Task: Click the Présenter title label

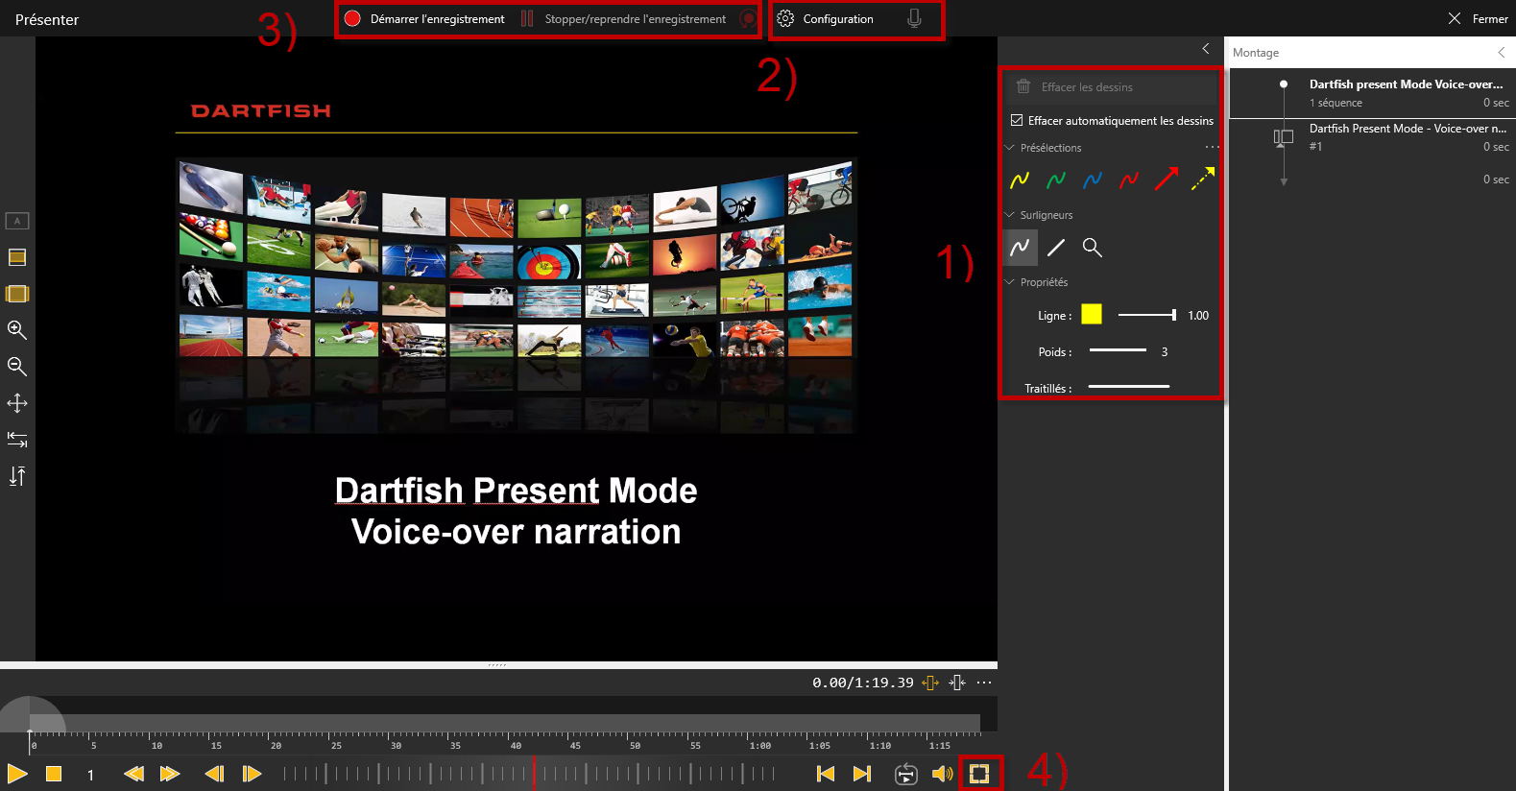Action: (47, 19)
